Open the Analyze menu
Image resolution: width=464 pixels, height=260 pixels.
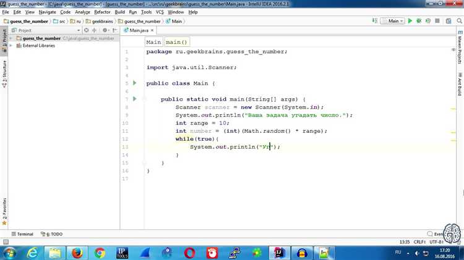[82, 12]
